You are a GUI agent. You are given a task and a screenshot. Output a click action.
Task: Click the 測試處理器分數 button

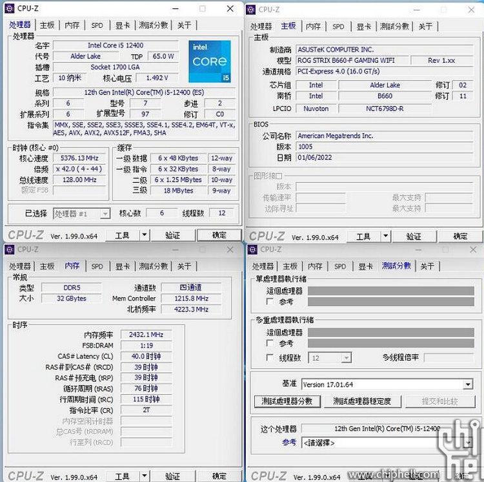click(x=287, y=401)
